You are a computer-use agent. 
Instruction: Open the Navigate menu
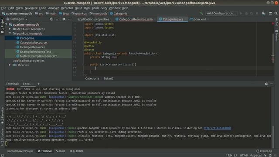(31, 8)
